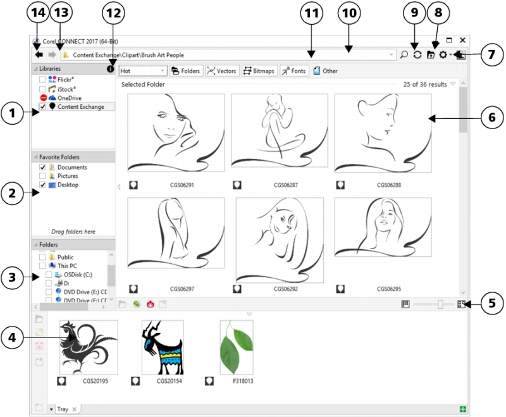Uncheck the Documents favorite folder
This screenshot has width=506, height=417.
pos(42,167)
